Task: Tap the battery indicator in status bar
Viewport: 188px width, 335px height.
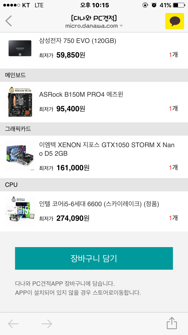Action: click(x=179, y=5)
